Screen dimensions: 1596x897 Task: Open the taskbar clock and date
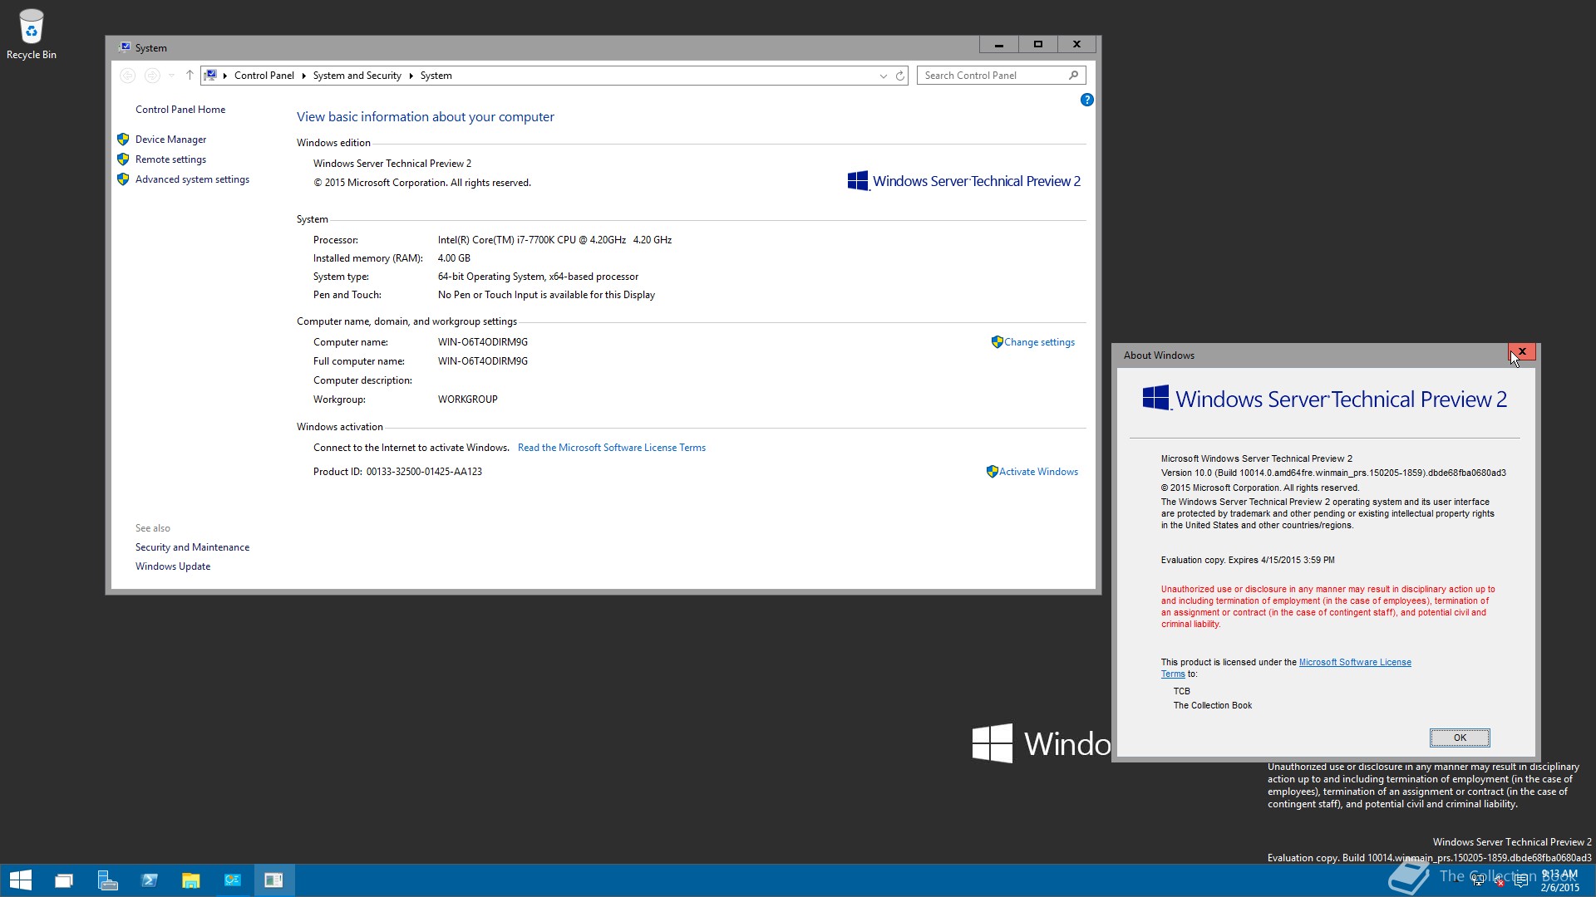[1560, 880]
